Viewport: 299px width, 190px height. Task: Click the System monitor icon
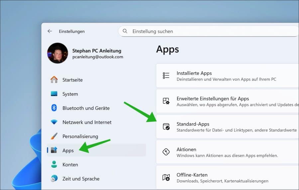54,94
